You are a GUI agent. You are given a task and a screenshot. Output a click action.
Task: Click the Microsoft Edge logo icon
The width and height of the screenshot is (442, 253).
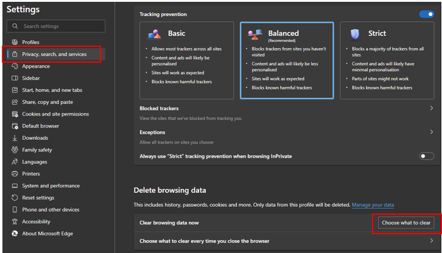(15, 234)
